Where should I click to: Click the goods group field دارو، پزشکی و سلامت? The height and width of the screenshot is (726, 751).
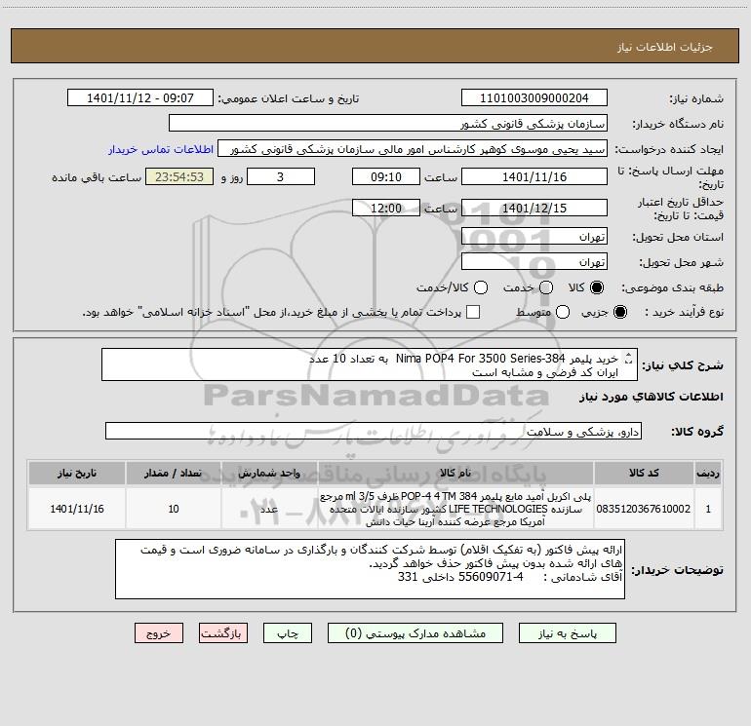(x=374, y=431)
